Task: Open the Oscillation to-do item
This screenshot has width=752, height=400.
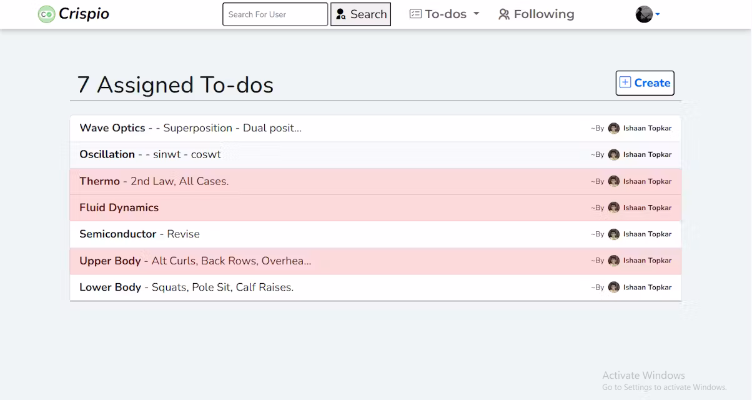Action: (107, 154)
